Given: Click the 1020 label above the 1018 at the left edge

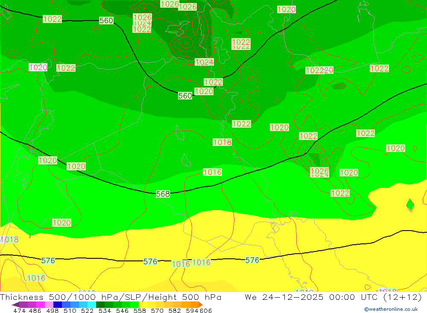Looking at the screenshot, I should 61,223.
